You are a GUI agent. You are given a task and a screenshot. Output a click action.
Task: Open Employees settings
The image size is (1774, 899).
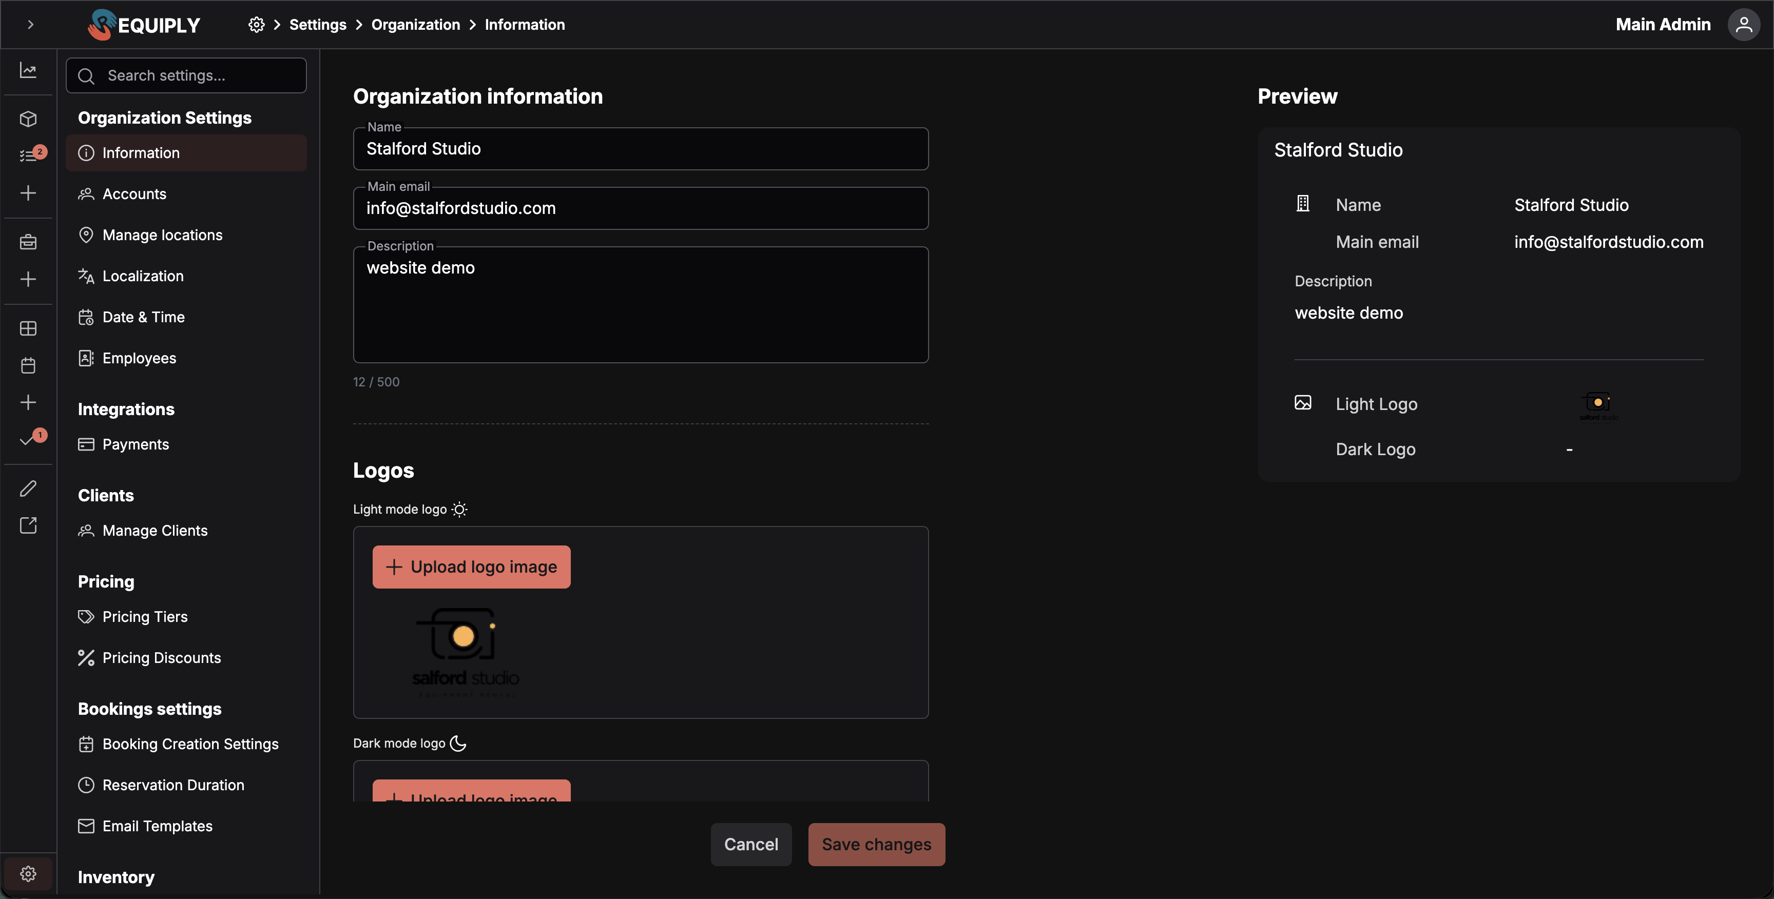(186, 358)
